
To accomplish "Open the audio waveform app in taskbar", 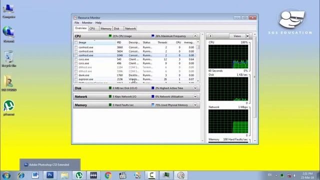I will click(93, 175).
